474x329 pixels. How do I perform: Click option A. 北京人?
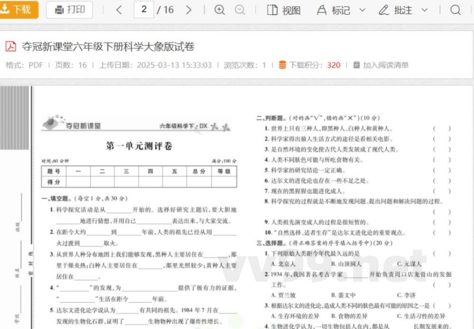(x=283, y=264)
